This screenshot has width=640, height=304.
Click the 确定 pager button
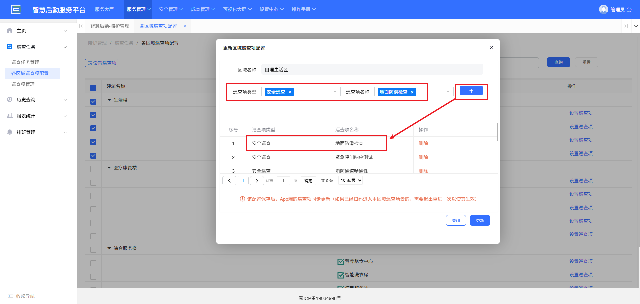pos(308,181)
